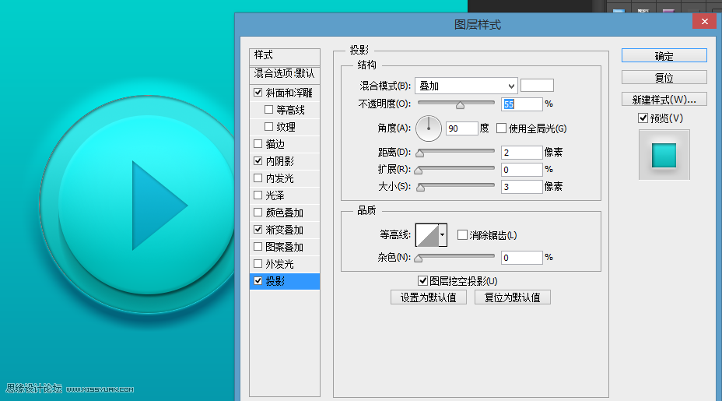Click the shadow color swatch beside blend mode
Screen dimensions: 722x401
click(537, 86)
